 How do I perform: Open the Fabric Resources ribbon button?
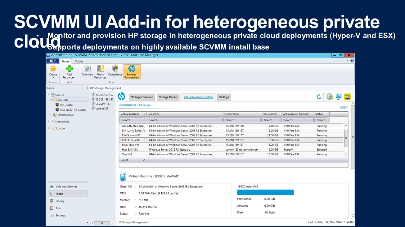[100, 72]
